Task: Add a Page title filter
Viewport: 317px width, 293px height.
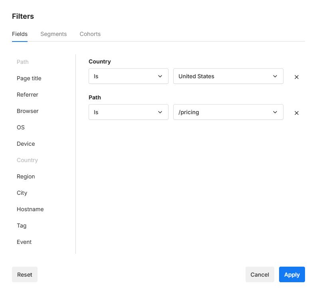Action: point(29,78)
